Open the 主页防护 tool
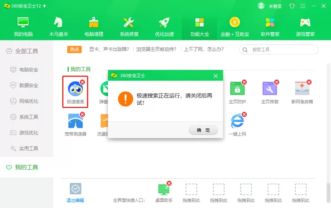The height and width of the screenshot is (208, 331). click(x=237, y=89)
